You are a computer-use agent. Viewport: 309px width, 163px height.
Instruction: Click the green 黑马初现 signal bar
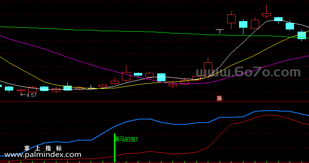coord(115,148)
